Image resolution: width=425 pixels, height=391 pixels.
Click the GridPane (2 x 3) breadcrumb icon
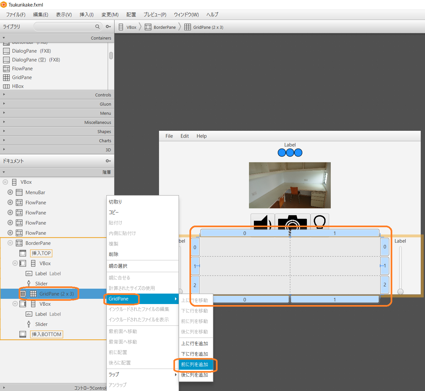point(187,27)
